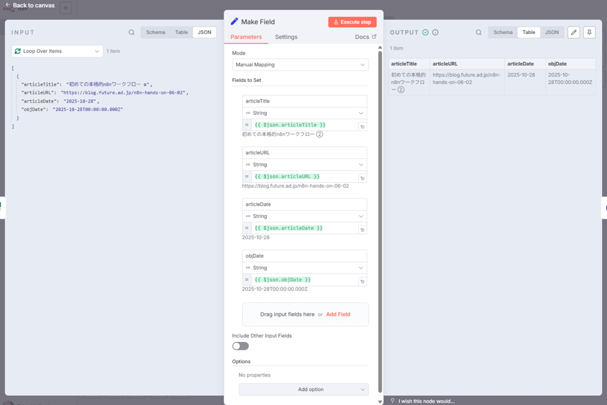
Task: Click the search icon in the OUTPUT panel
Action: (x=479, y=32)
